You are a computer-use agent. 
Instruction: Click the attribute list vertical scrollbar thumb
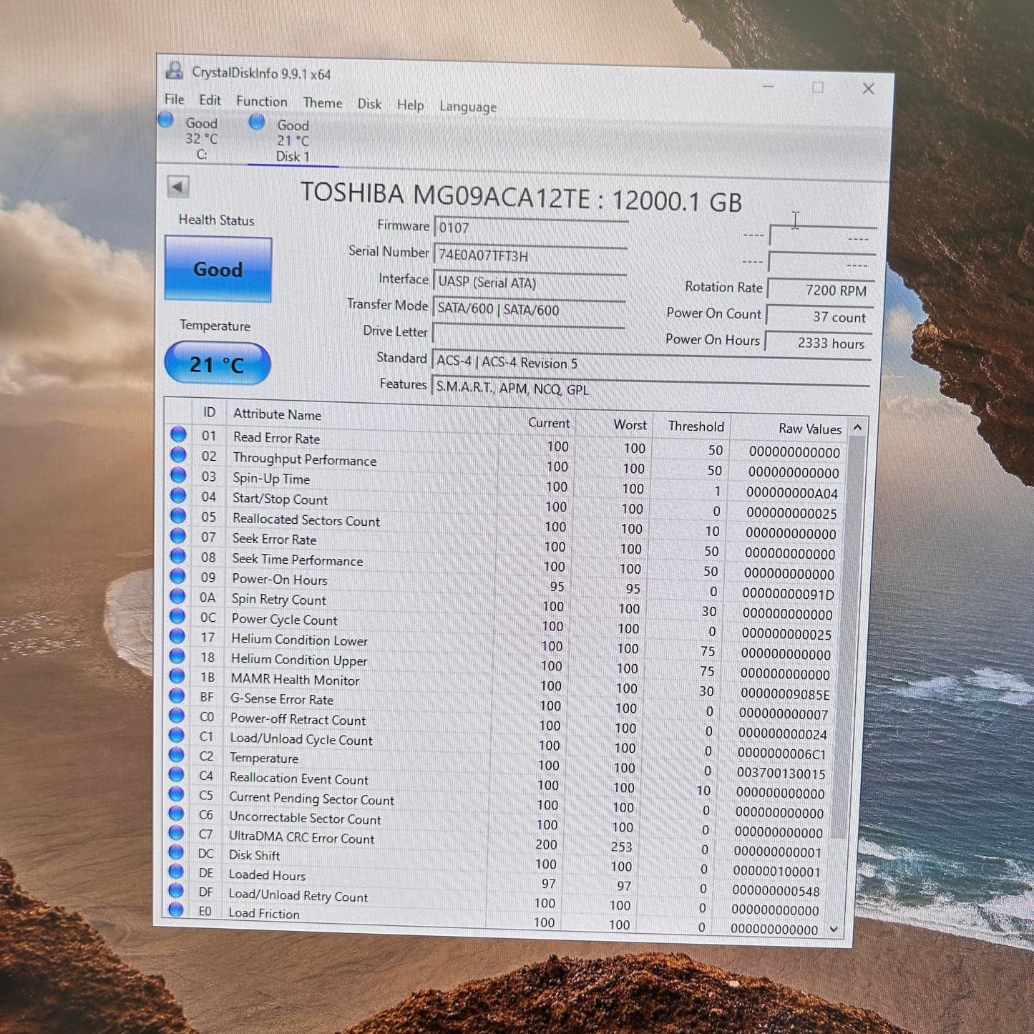[848, 637]
